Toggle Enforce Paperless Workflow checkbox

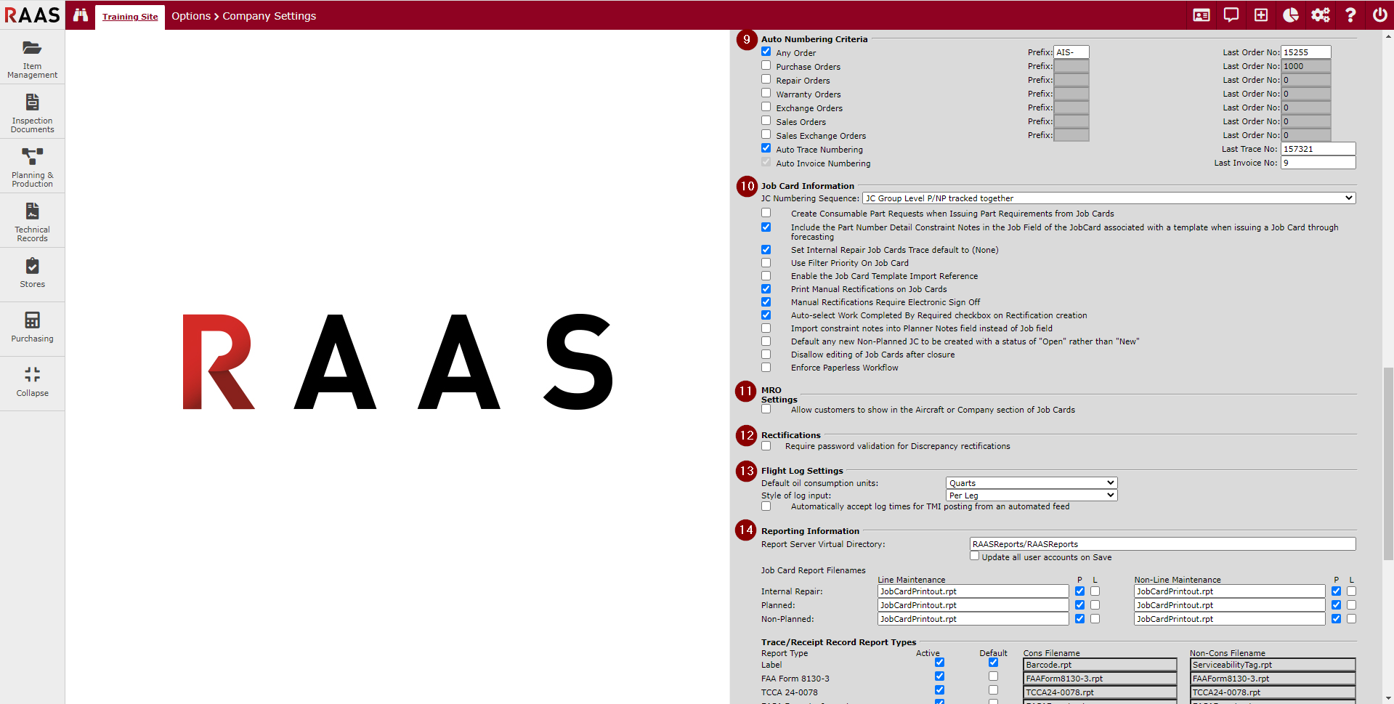766,368
